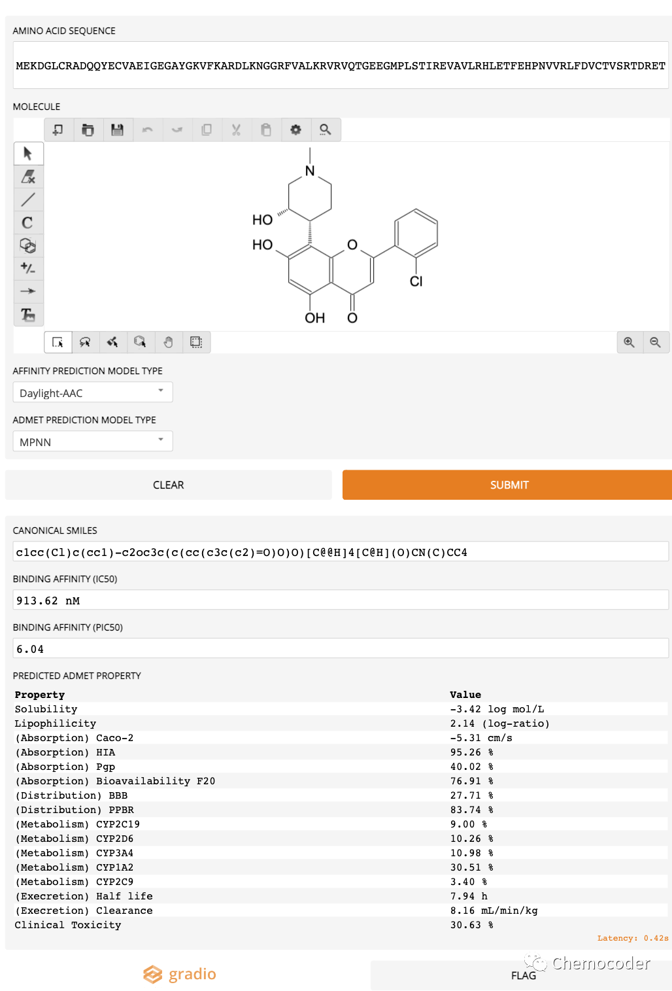Select the charge plus/minus tool
672x991 pixels.
(28, 268)
